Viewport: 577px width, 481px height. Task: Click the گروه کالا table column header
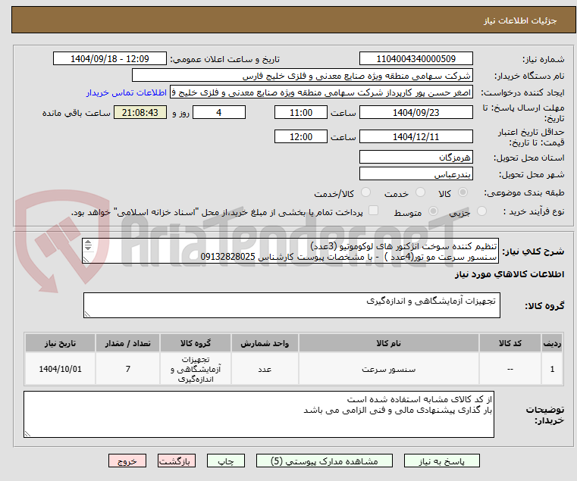[x=196, y=343]
